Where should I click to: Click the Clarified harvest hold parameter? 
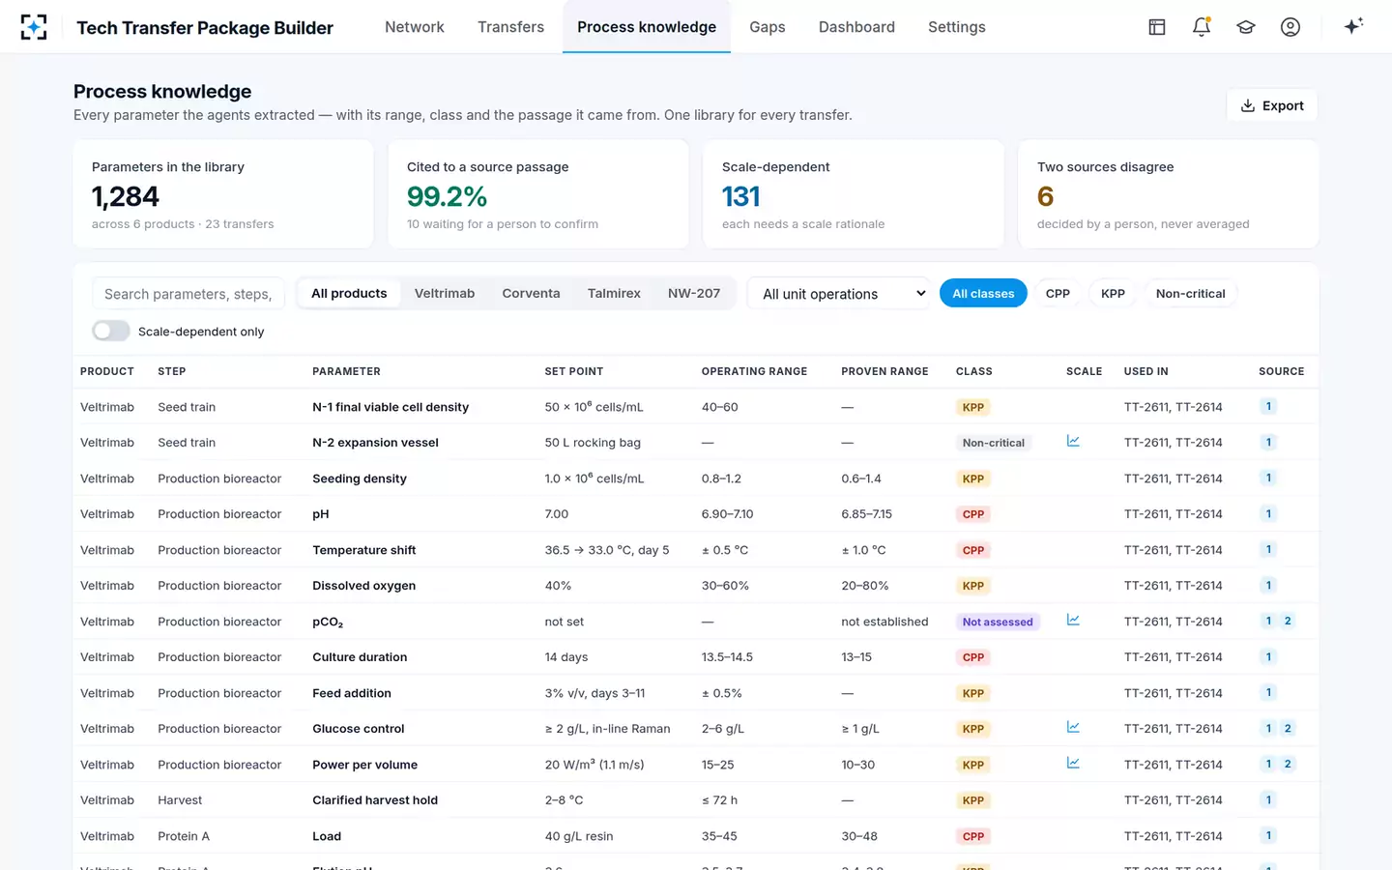375,800
